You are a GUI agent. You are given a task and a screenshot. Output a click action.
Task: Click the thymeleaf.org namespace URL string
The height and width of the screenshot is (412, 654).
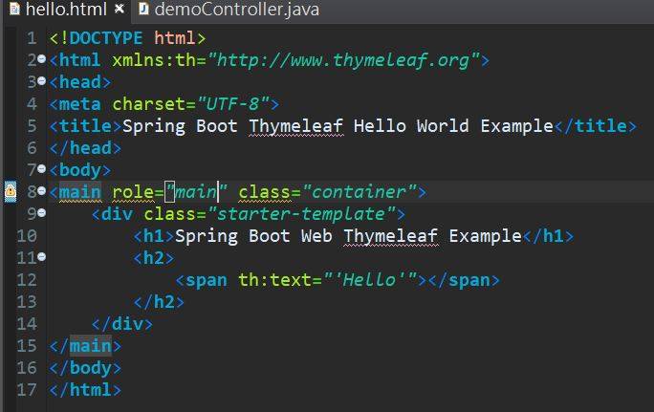tap(343, 60)
